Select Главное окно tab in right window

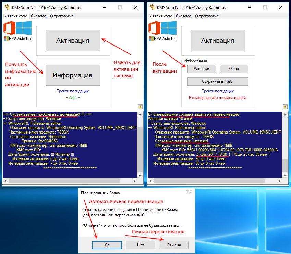[160, 15]
